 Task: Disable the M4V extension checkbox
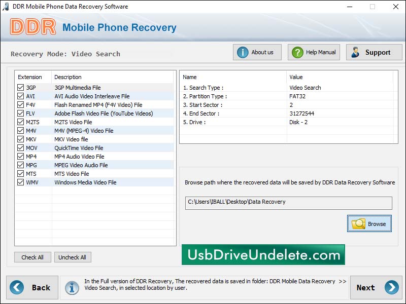(20, 131)
